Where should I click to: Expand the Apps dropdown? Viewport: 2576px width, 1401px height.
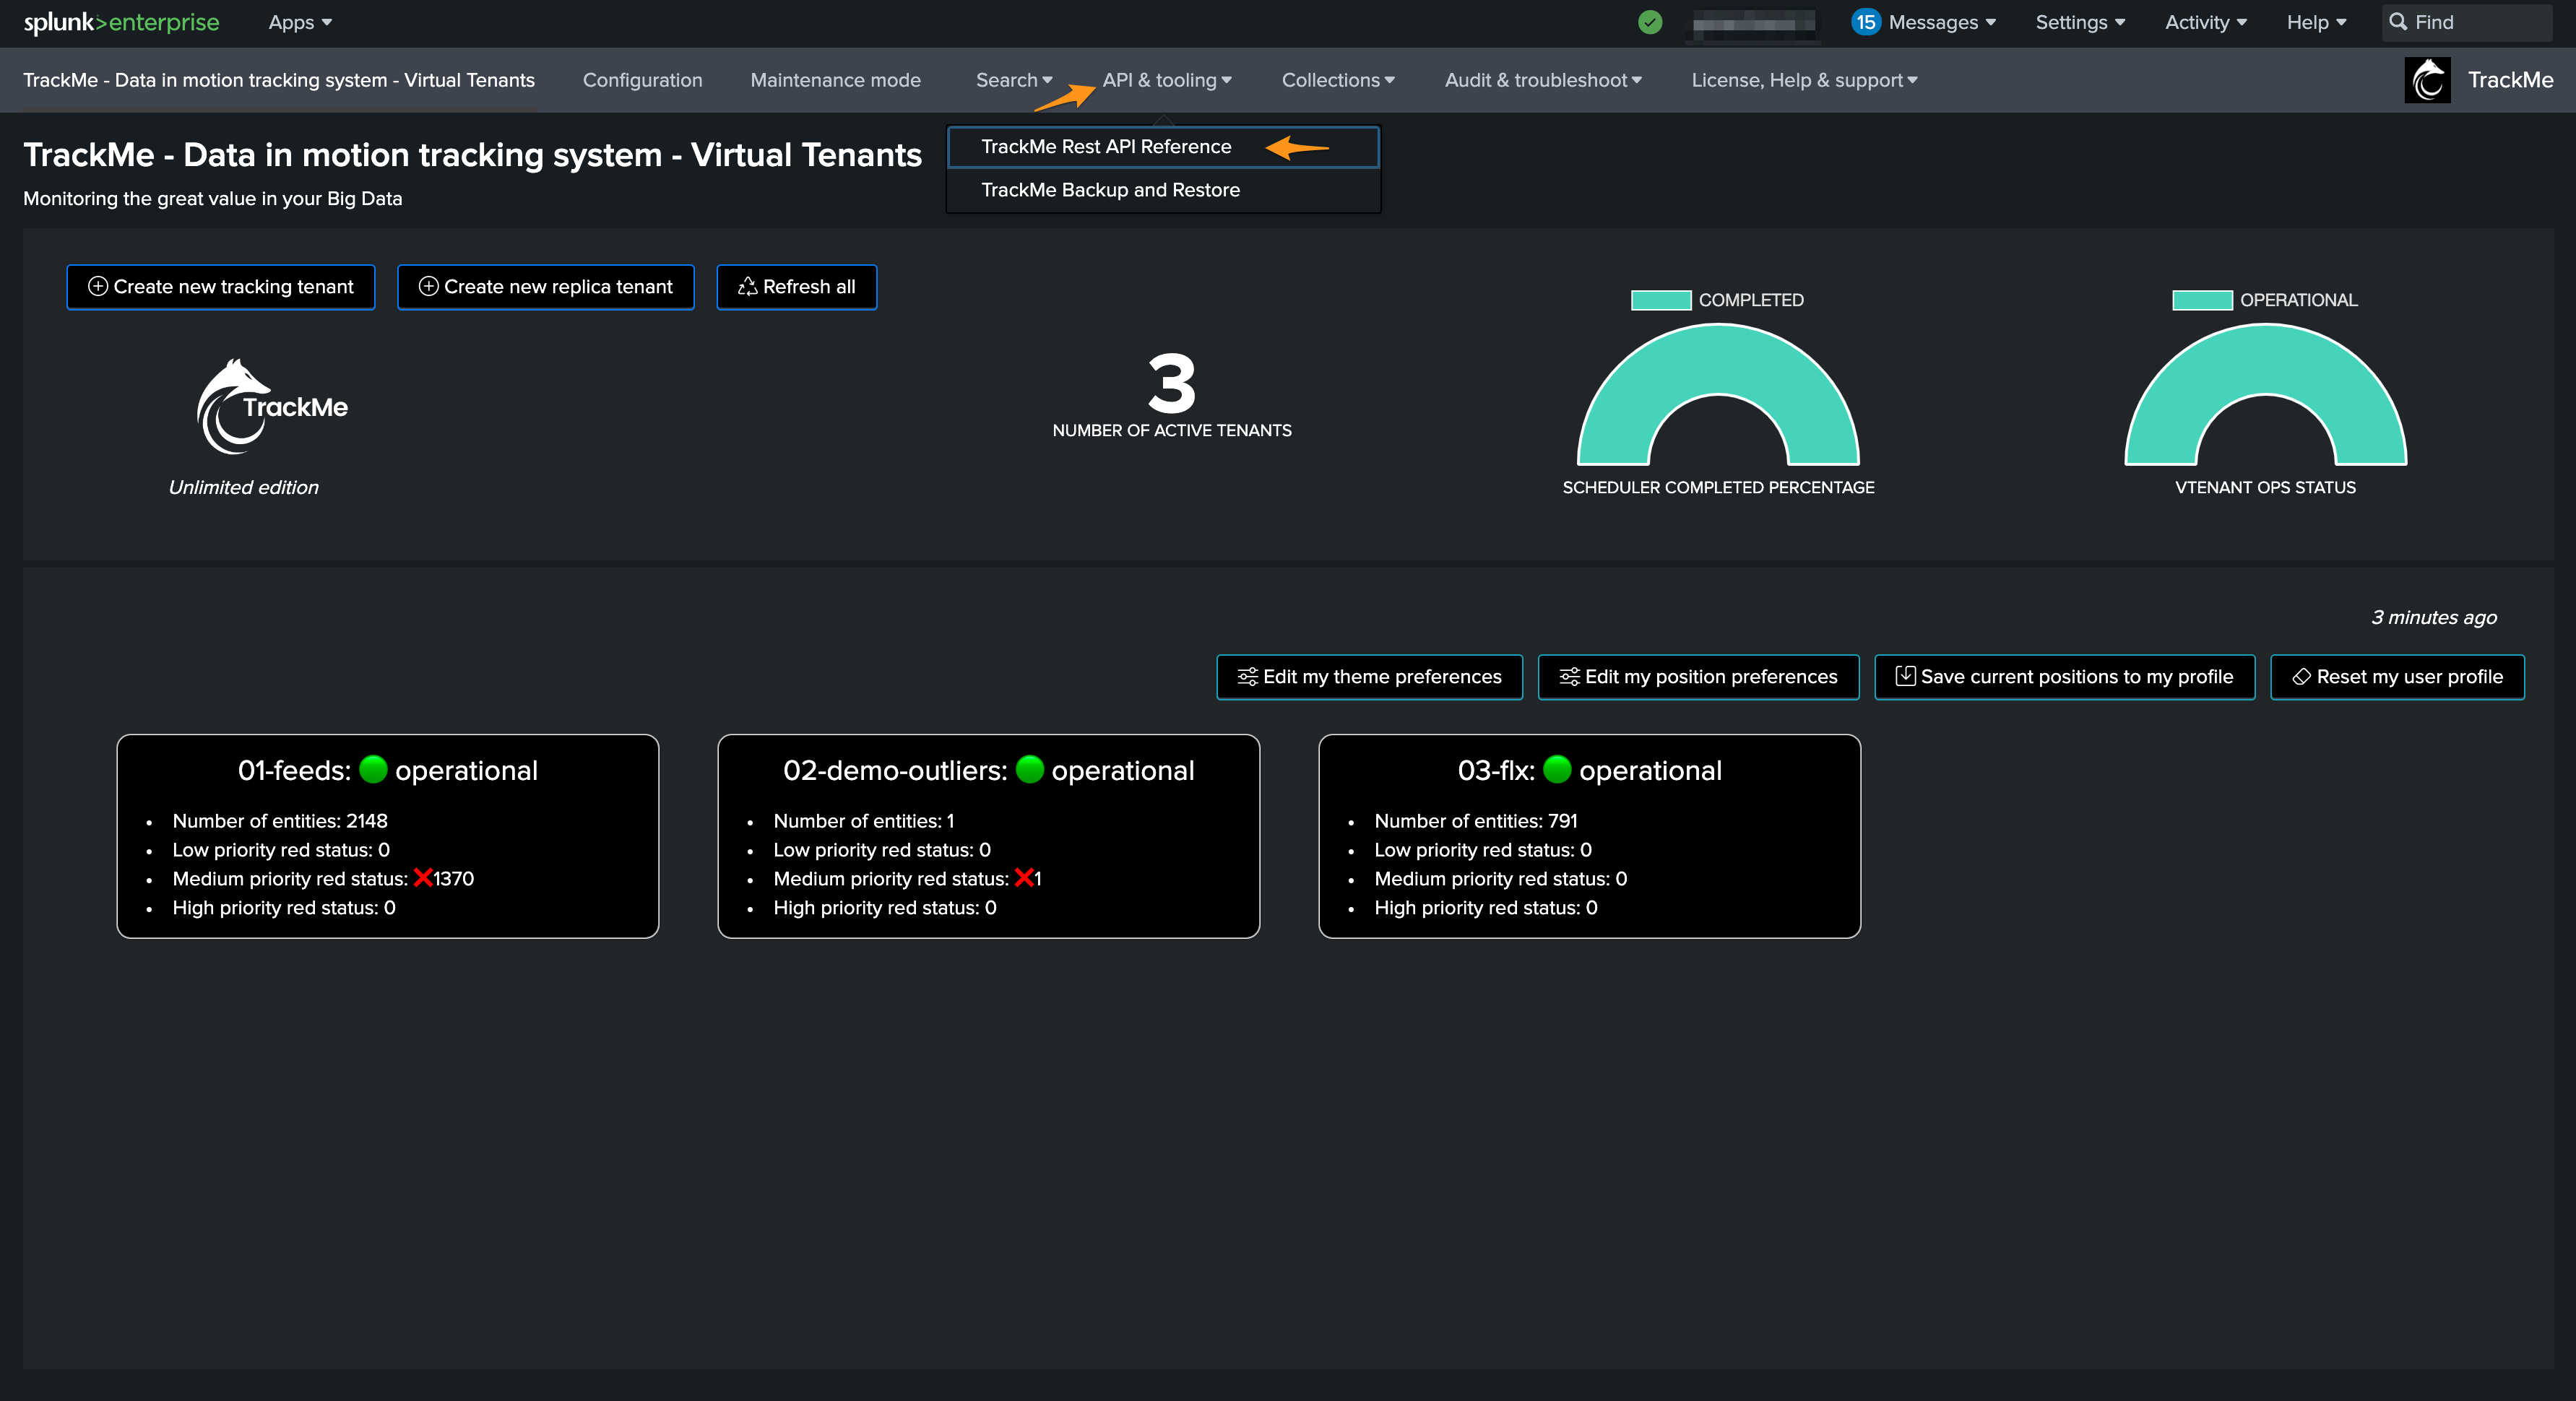coord(300,22)
